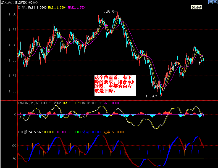218x168 pixels.
Task: Click the 60分钟 period label
Action: [196, 7]
